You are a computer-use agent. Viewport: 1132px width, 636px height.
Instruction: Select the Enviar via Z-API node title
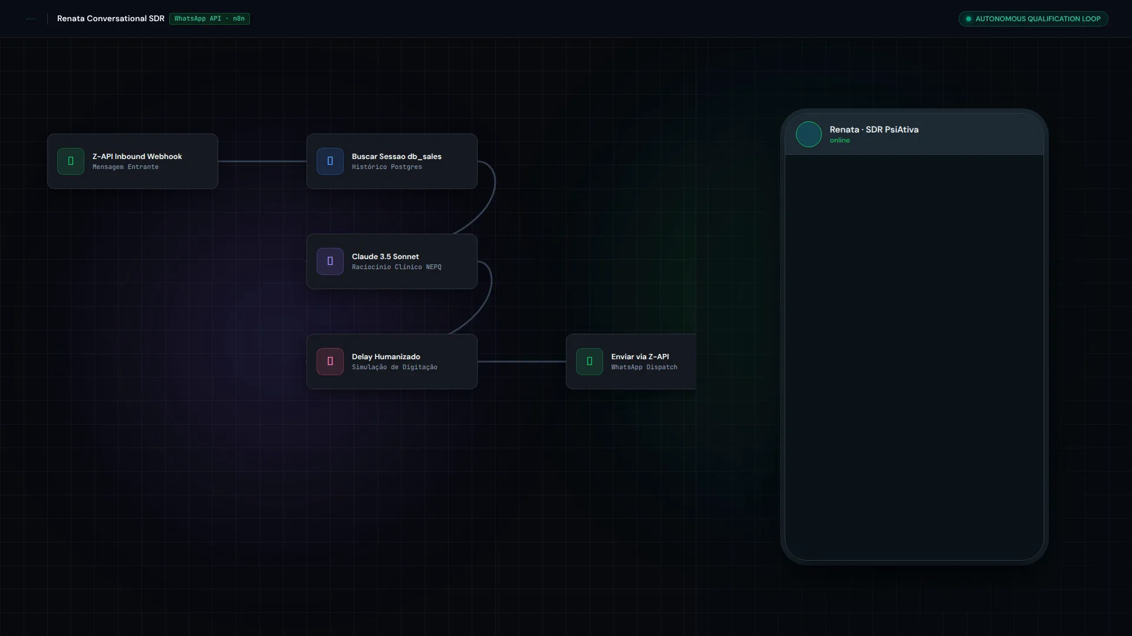click(x=640, y=357)
